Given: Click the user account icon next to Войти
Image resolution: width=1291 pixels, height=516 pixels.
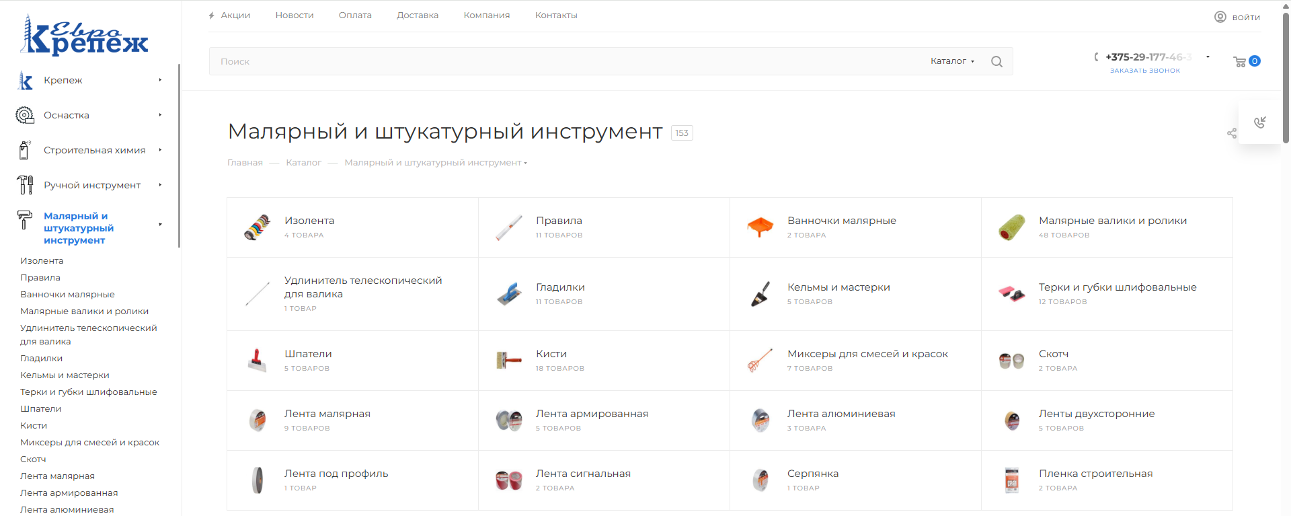Looking at the screenshot, I should coord(1220,17).
